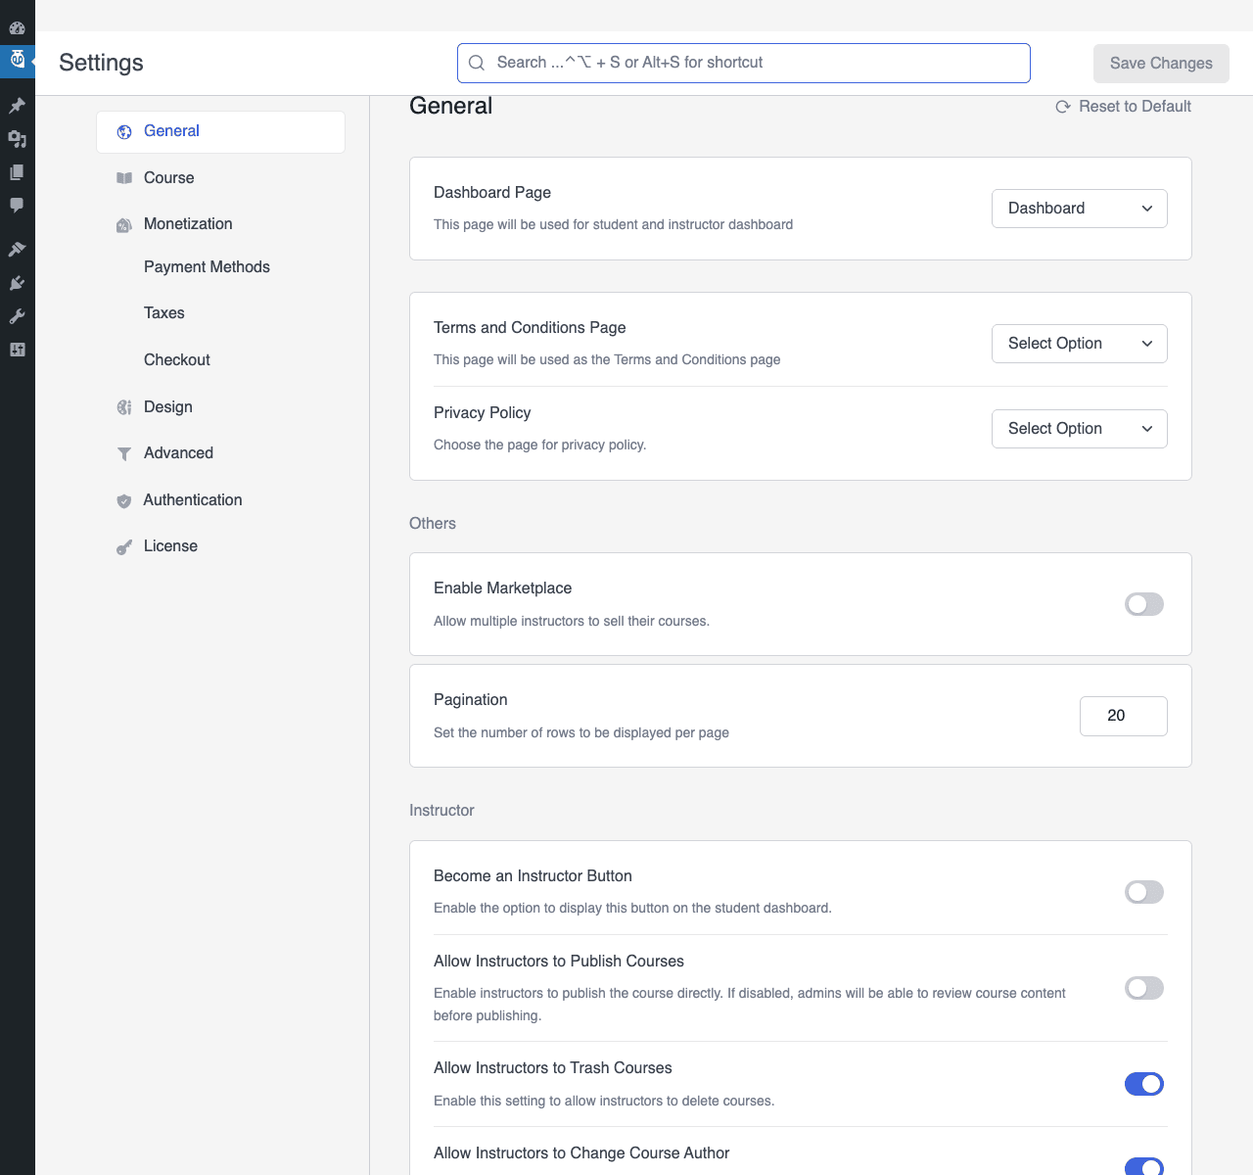Screen dimensions: 1253x1175
Task: Click "Set the number of rows" description
Action: click(581, 732)
